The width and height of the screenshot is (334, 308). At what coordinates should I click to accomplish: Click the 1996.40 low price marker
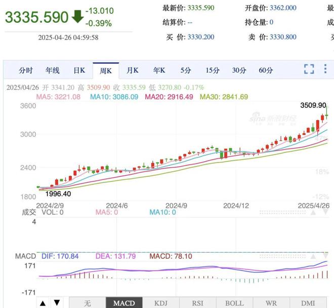click(x=58, y=194)
